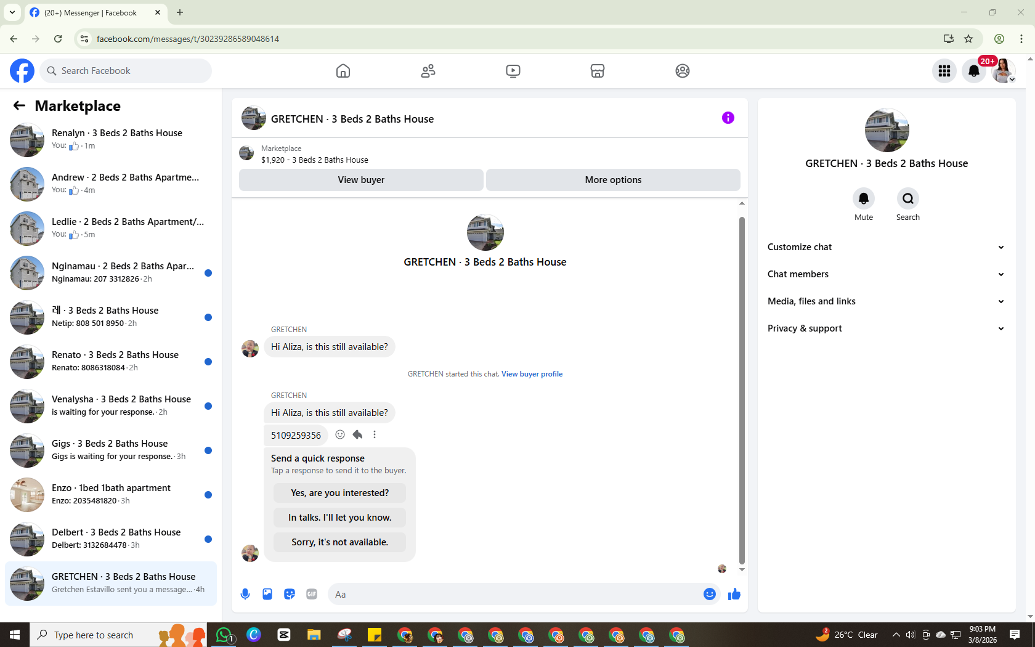
Task: Open the account profile picture menu
Action: tap(1004, 71)
